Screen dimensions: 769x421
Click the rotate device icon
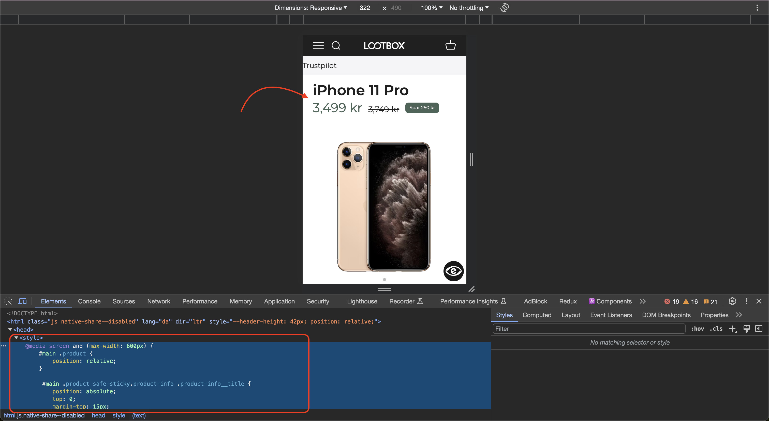[504, 8]
